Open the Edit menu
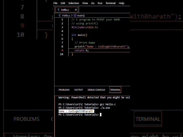 tap(63, 3)
